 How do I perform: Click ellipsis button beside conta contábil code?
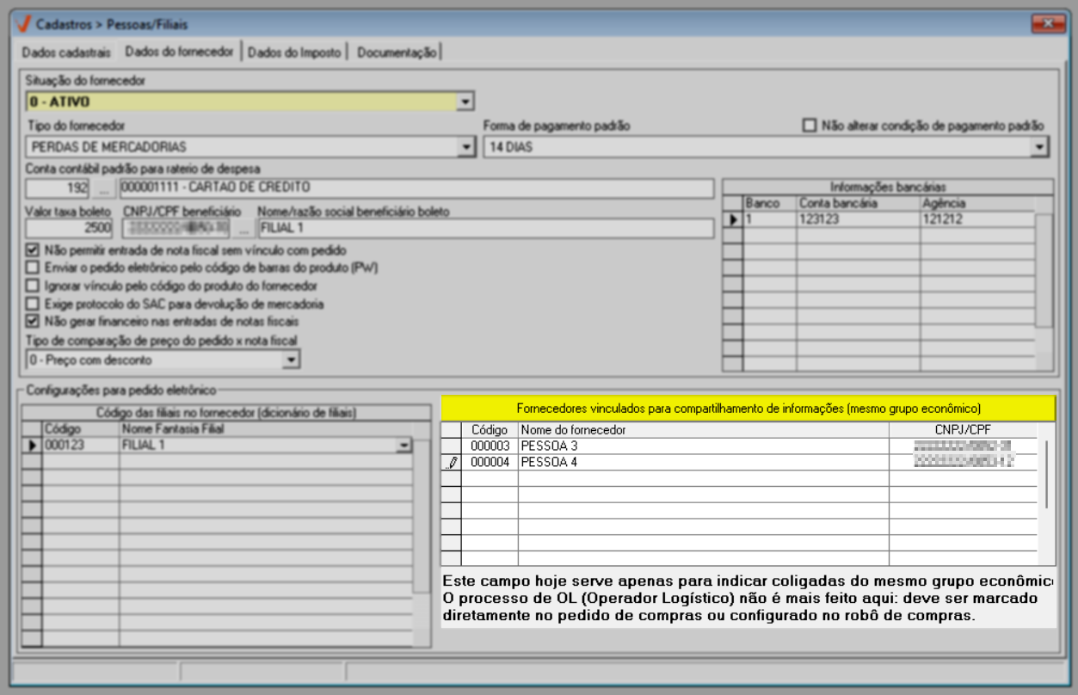(104, 188)
